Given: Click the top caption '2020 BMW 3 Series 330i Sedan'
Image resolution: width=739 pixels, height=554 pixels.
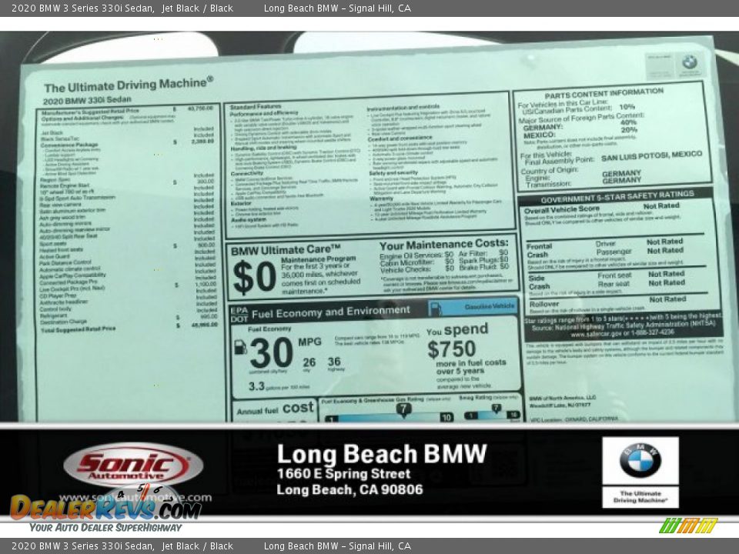Looking at the screenshot, I should coord(83,8).
